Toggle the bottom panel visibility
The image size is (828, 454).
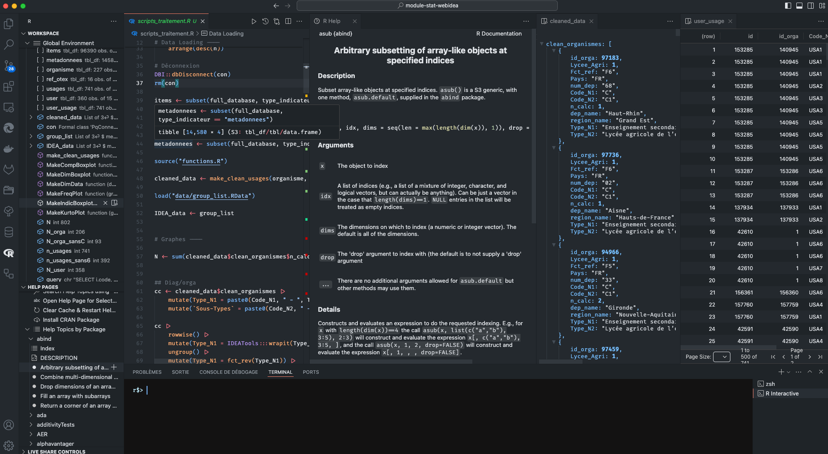[x=799, y=6]
